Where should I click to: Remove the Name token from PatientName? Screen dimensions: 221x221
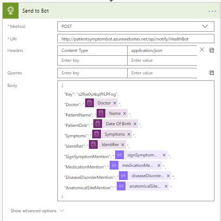[x=124, y=113]
